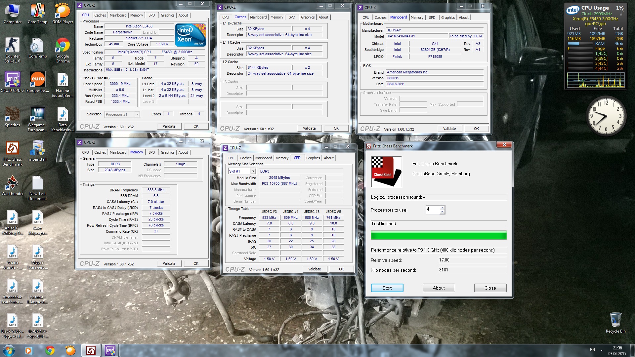The image size is (635, 357).
Task: Click Fritz Chess taskbar icon
Action: point(91,350)
